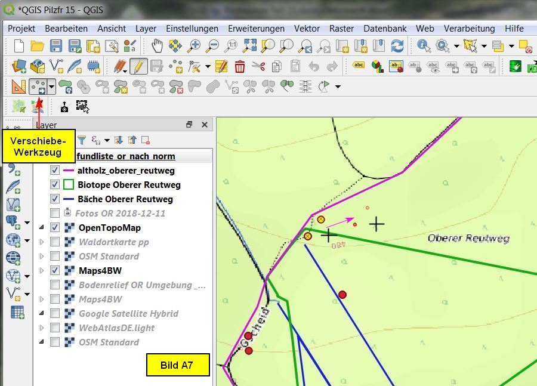Open the Verarbeitung menu
Viewport: 537px width, 386px height.
coord(469,28)
